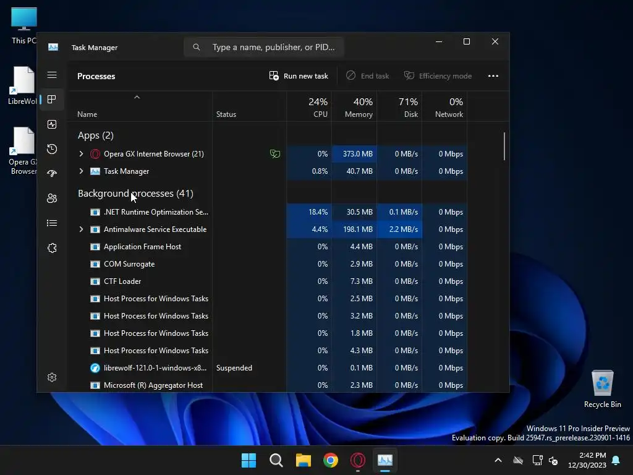This screenshot has height=475, width=633.
Task: Open taskbar Search
Action: coord(276,460)
